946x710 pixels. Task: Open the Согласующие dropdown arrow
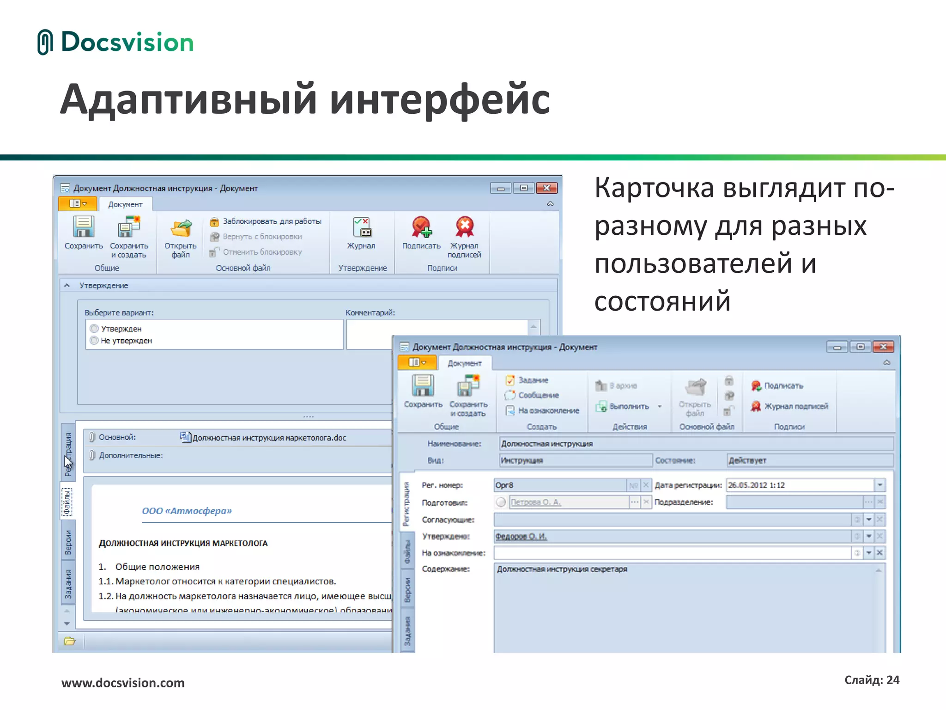[868, 520]
